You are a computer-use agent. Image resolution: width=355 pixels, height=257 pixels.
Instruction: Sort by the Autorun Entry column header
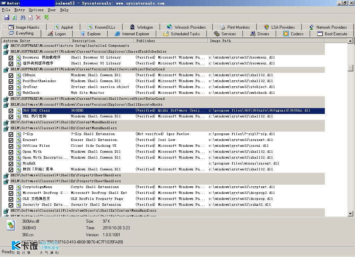[36, 41]
